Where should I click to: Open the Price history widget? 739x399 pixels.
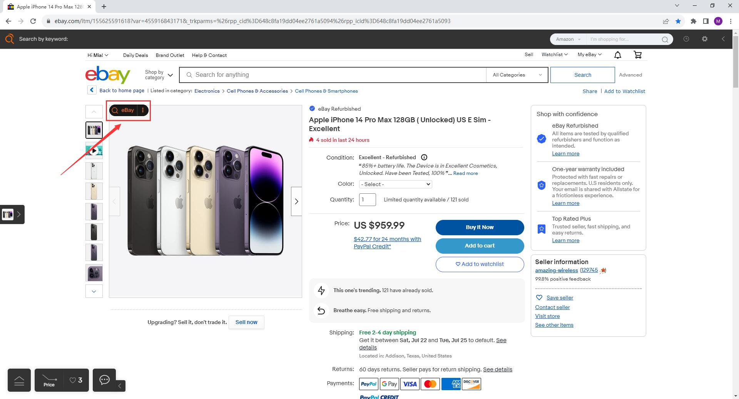(49, 380)
